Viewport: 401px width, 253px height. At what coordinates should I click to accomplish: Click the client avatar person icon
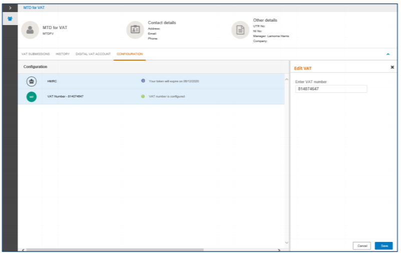pyautogui.click(x=30, y=30)
